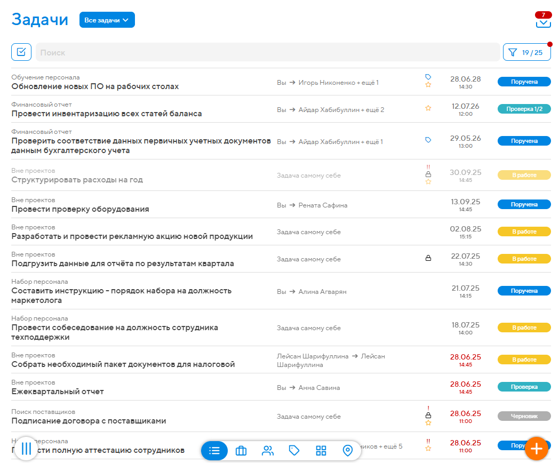559x463 pixels.
Task: Open the dashboard grid view icon
Action: (x=321, y=450)
